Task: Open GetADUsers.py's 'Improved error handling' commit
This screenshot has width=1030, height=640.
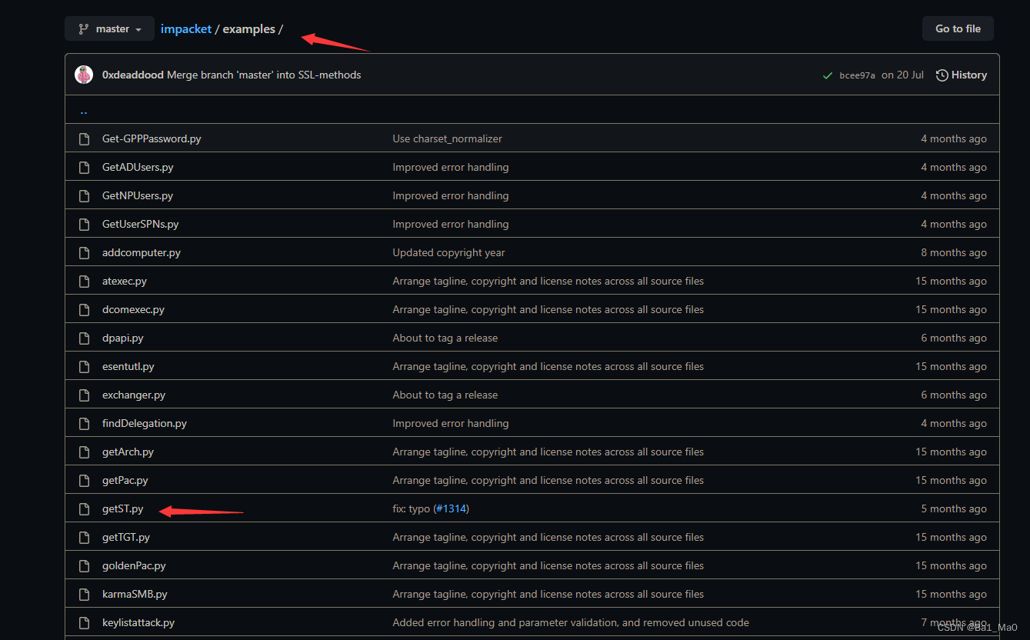Action: pos(451,167)
